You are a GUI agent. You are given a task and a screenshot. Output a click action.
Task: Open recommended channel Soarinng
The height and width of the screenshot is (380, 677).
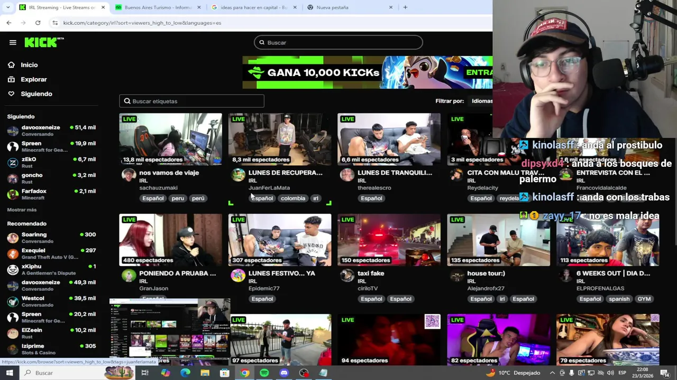pyautogui.click(x=51, y=237)
